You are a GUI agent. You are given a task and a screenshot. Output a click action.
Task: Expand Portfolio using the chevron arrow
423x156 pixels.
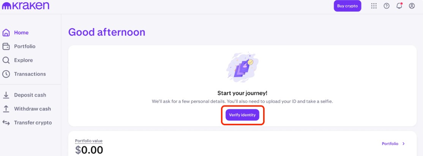click(x=404, y=144)
